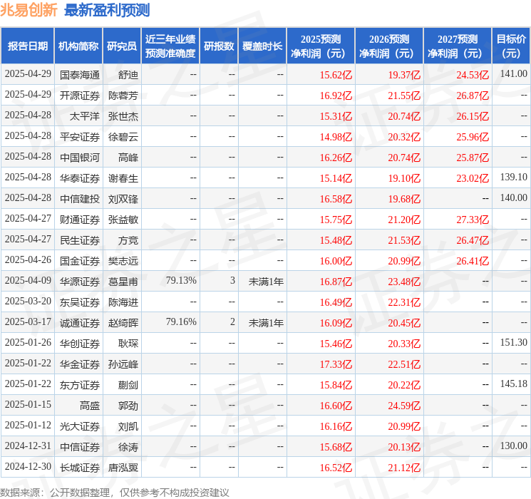
Task: Click report date 2024-12-30
Action: pos(28,466)
